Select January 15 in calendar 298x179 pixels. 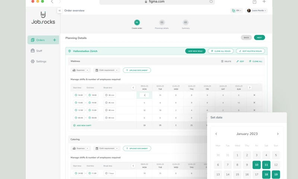(237, 175)
